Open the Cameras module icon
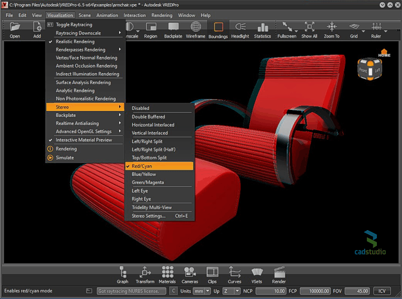Viewport: 402px width, 299px height. [190, 274]
